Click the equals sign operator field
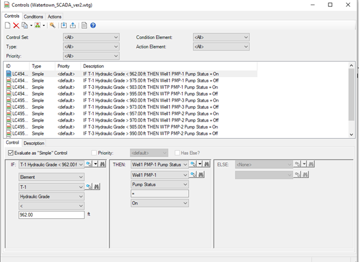The image size is (359, 262). (159, 193)
